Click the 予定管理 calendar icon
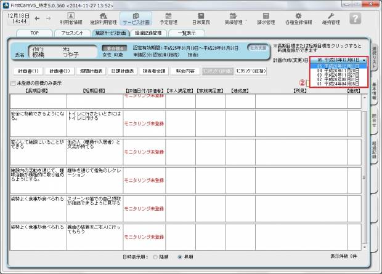 168,18
